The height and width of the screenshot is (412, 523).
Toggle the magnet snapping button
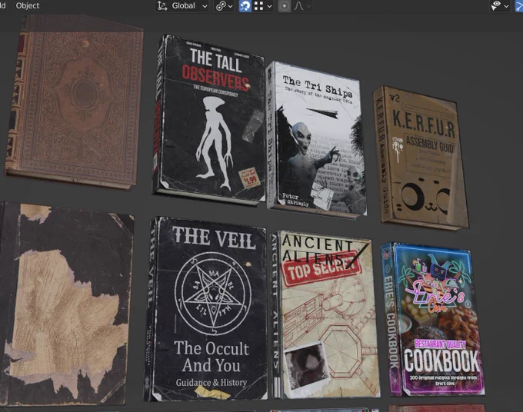[x=245, y=6]
